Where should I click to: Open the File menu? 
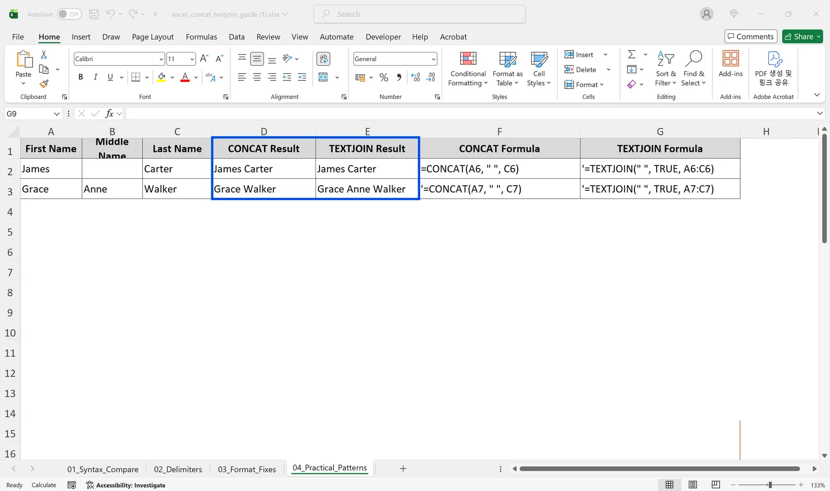pyautogui.click(x=18, y=37)
